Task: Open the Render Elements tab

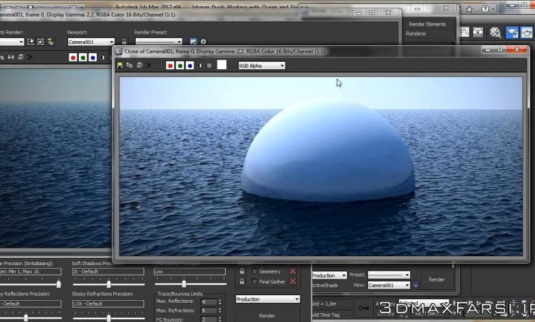Action: click(x=427, y=24)
